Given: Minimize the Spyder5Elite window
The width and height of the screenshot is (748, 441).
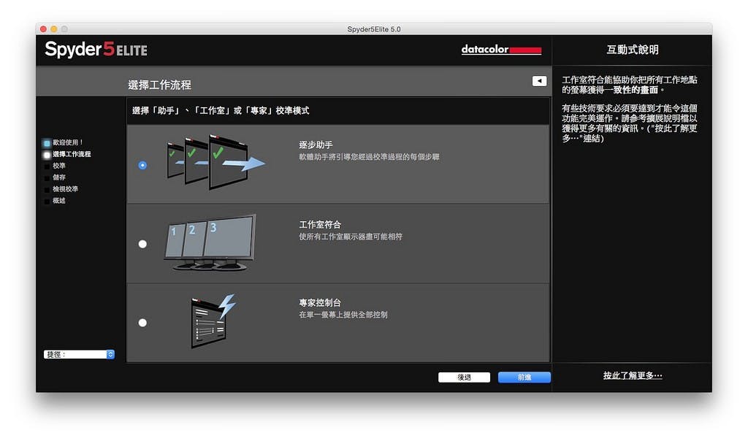Looking at the screenshot, I should tap(54, 29).
